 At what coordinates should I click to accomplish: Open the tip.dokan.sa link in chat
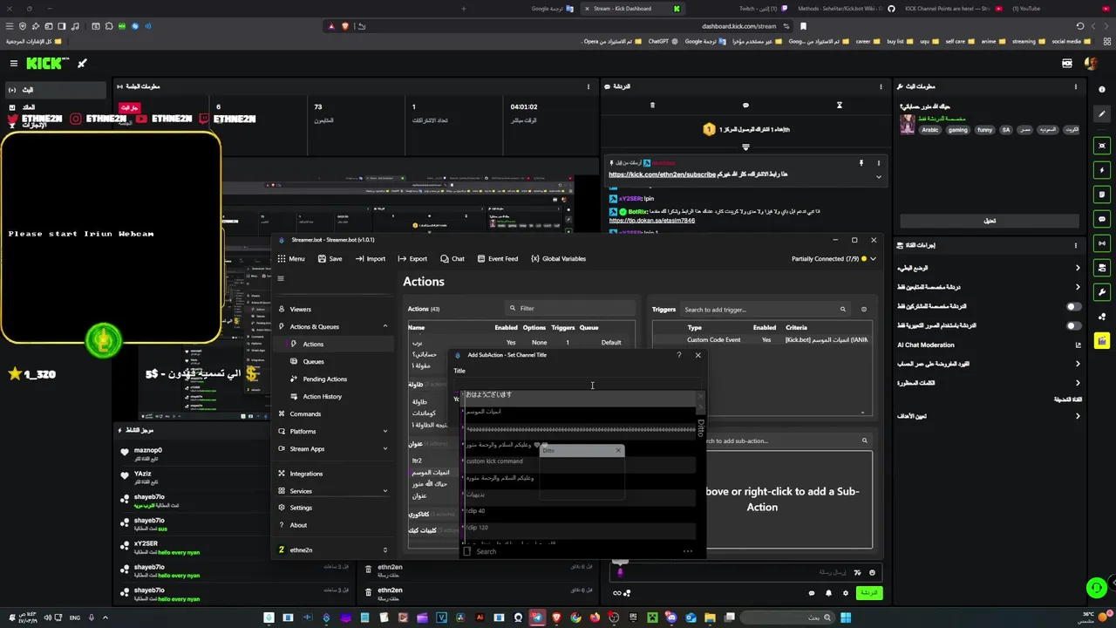coord(651,221)
